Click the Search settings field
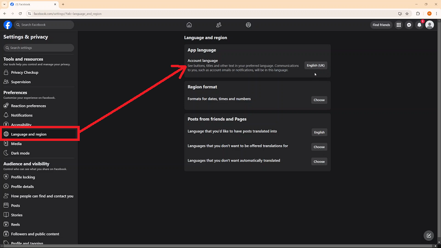 [38, 47]
